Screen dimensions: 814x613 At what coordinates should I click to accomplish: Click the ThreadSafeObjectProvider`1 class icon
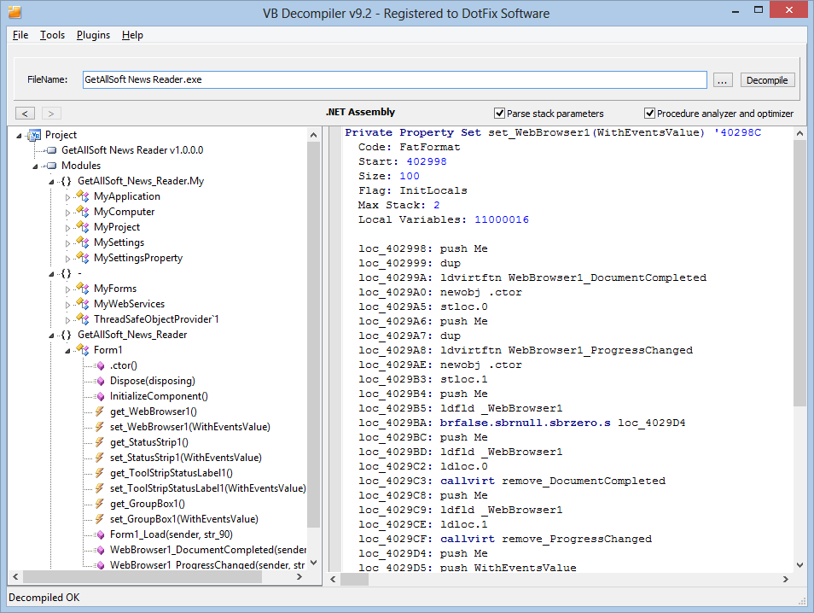pos(83,319)
